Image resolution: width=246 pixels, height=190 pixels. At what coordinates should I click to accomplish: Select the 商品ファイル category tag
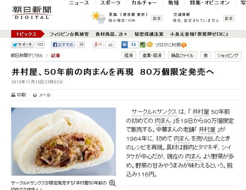click(x=182, y=55)
